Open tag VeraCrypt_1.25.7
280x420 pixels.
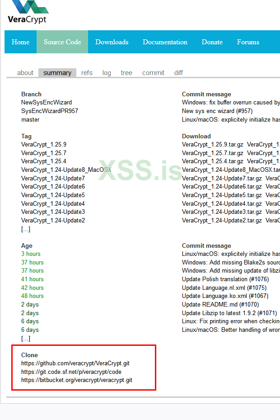click(44, 153)
